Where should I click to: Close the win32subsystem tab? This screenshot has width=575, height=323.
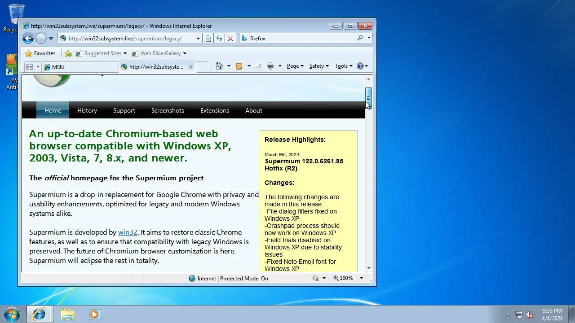pyautogui.click(x=190, y=67)
